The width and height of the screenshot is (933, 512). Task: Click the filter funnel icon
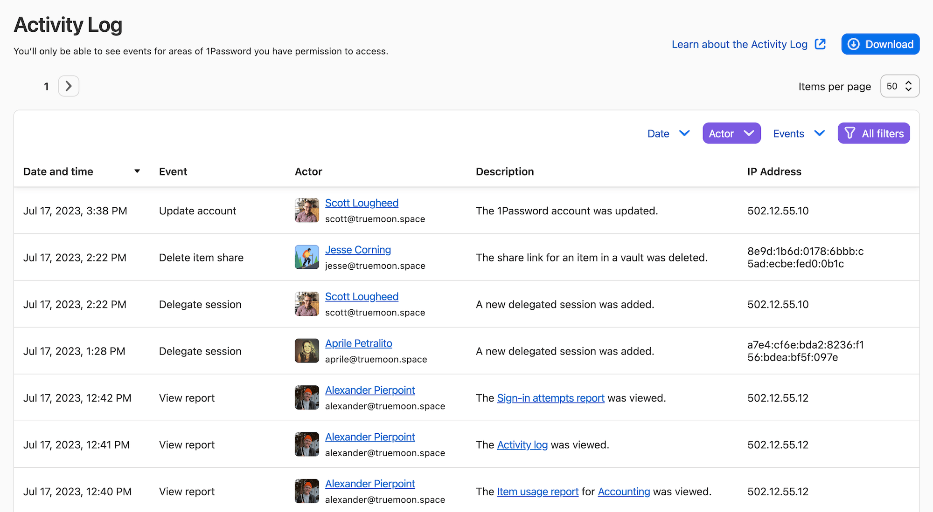click(x=850, y=133)
